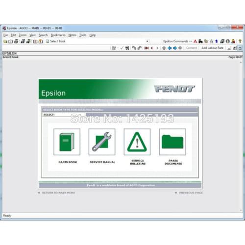The image size is (245, 245).
Task: Click the checkmark toolbar icon
Action: [122, 48]
